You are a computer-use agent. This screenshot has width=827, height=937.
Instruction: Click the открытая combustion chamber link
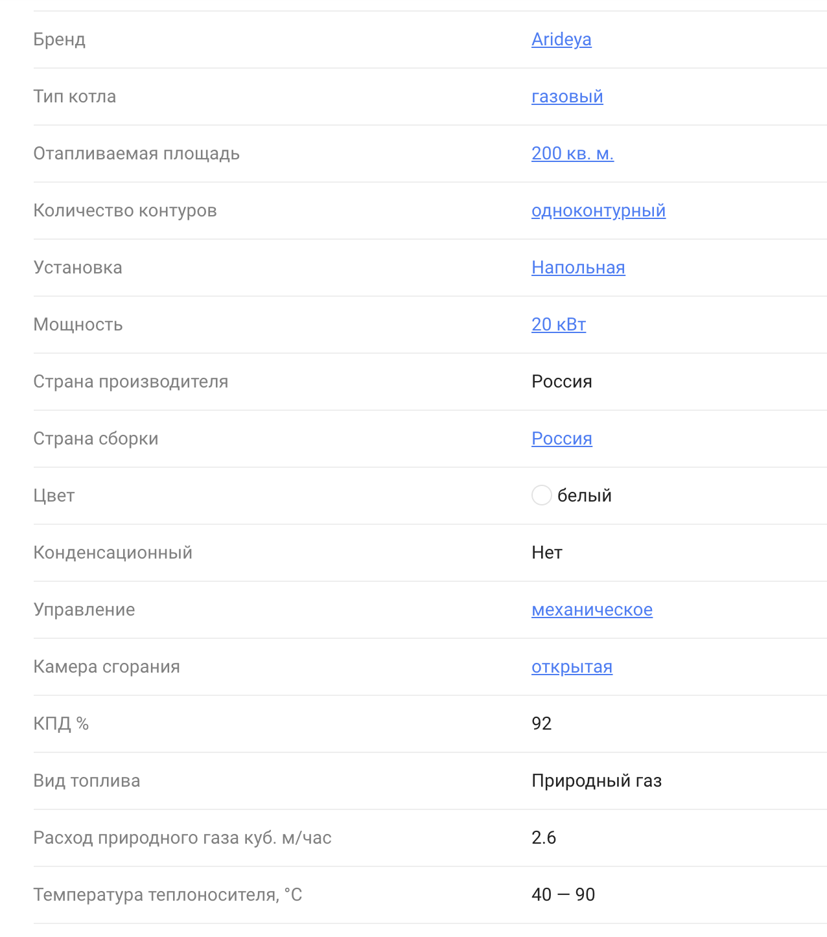572,667
